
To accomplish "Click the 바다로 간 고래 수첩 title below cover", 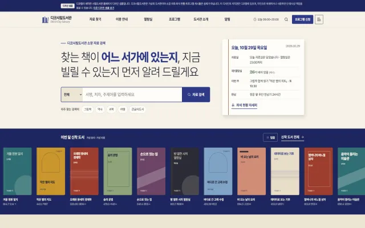I will tap(214, 199).
